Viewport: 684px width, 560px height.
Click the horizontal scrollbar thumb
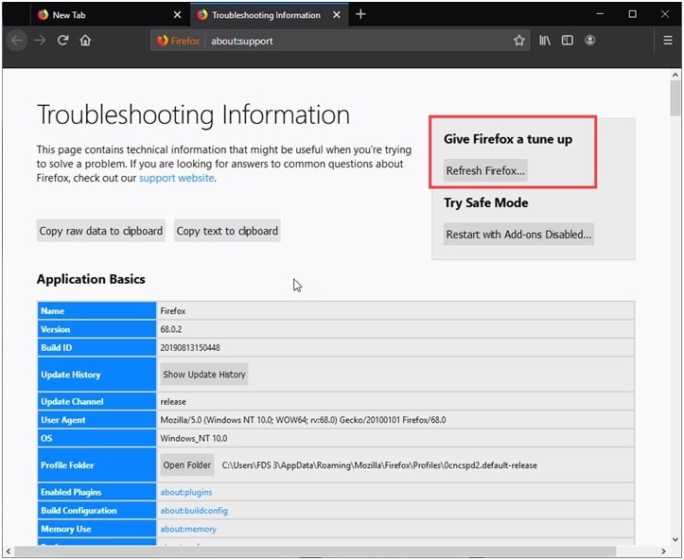pyautogui.click(x=315, y=551)
